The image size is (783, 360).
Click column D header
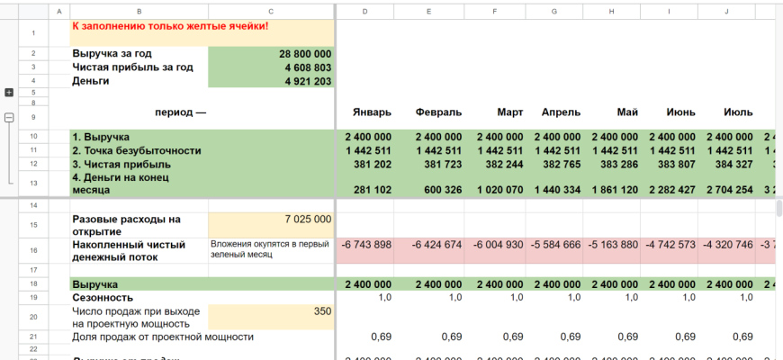(364, 11)
